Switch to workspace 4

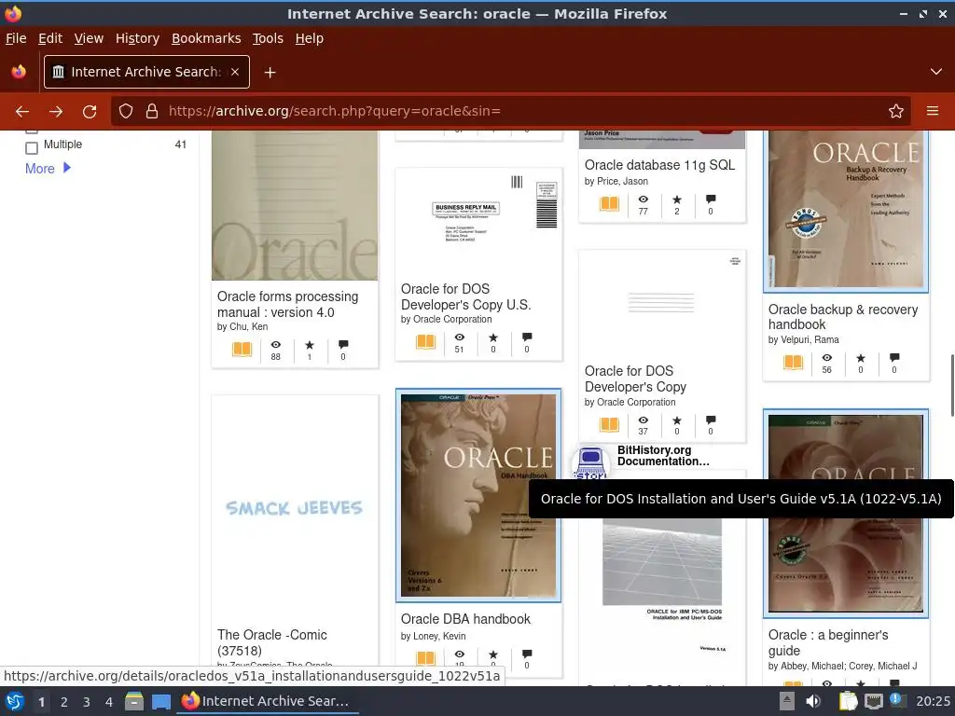click(x=109, y=701)
